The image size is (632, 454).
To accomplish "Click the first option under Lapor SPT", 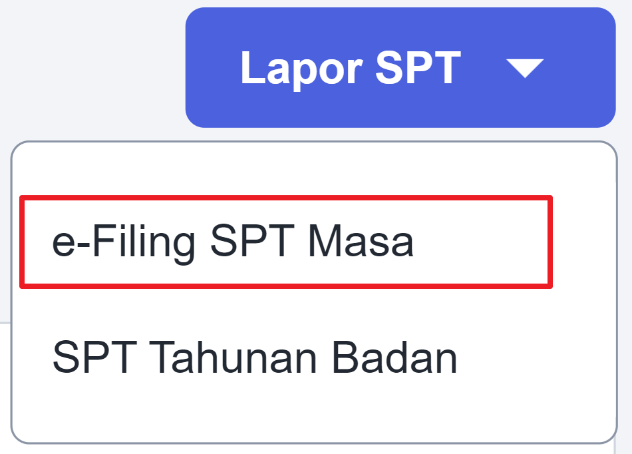I will click(233, 242).
